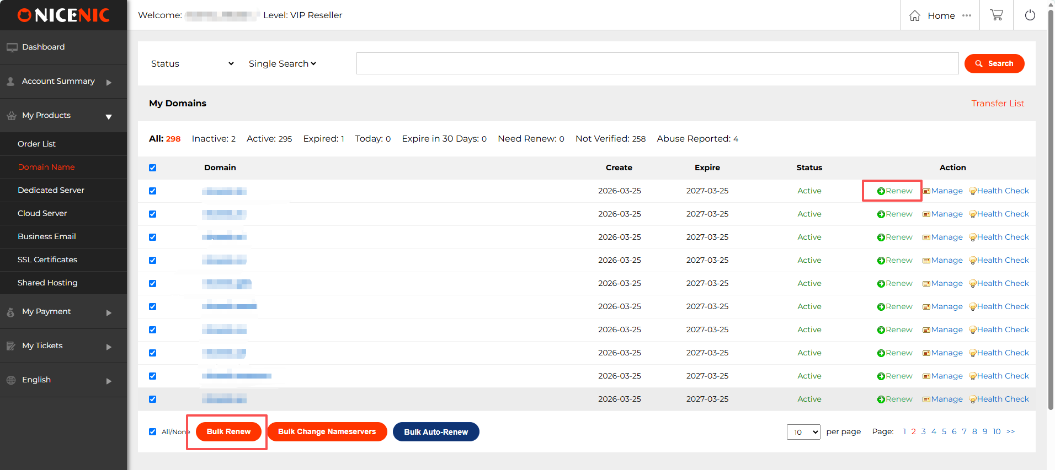1055x470 pixels.
Task: Uncheck the third domain row checkbox
Action: [153, 237]
